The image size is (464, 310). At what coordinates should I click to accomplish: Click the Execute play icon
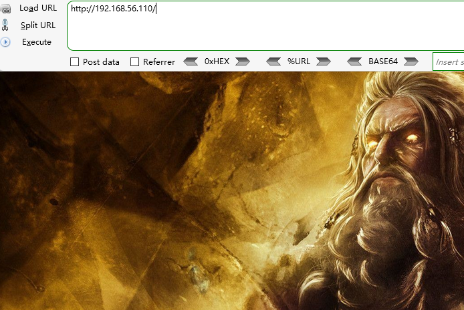point(5,42)
